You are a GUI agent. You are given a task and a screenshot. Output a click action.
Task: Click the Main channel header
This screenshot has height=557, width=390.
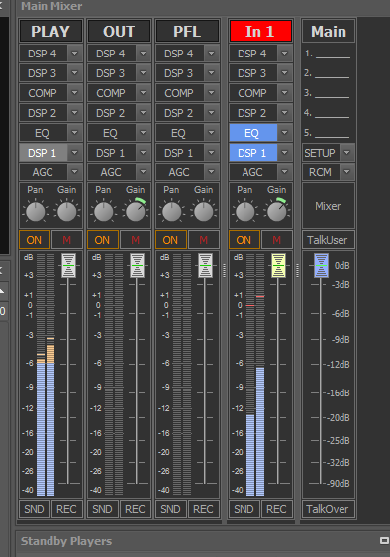(x=329, y=32)
